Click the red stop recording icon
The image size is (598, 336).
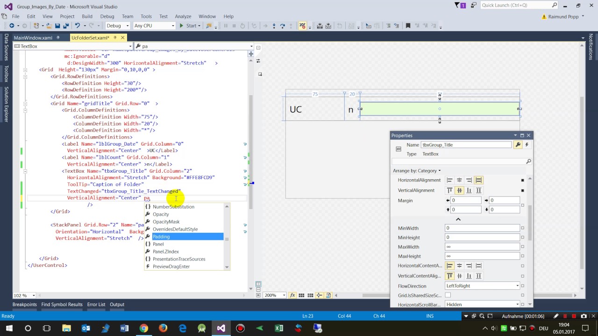574,316
